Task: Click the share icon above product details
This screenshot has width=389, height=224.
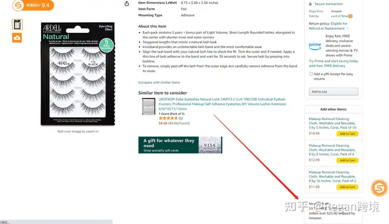Action: 127,3
